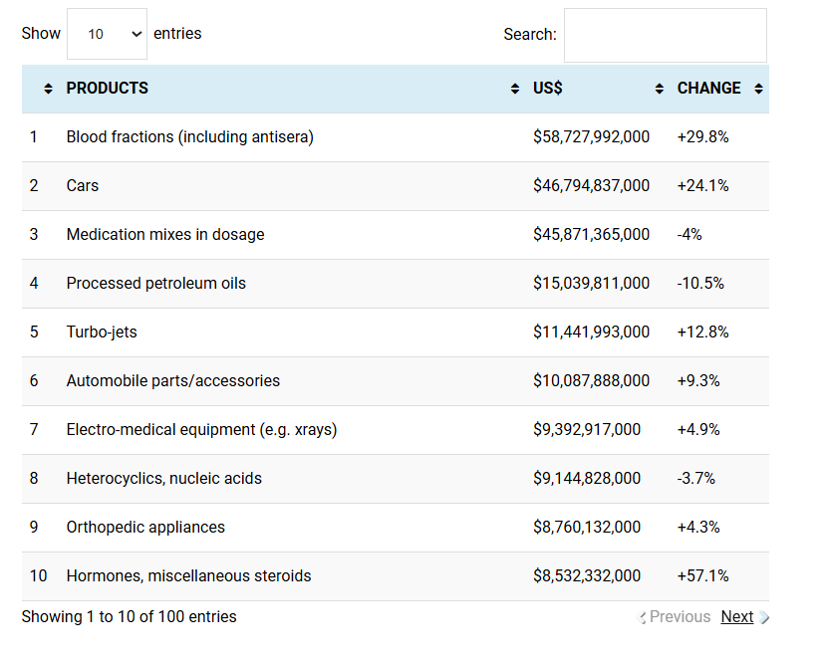Select 'Automobile parts/accessories' cell

(173, 380)
